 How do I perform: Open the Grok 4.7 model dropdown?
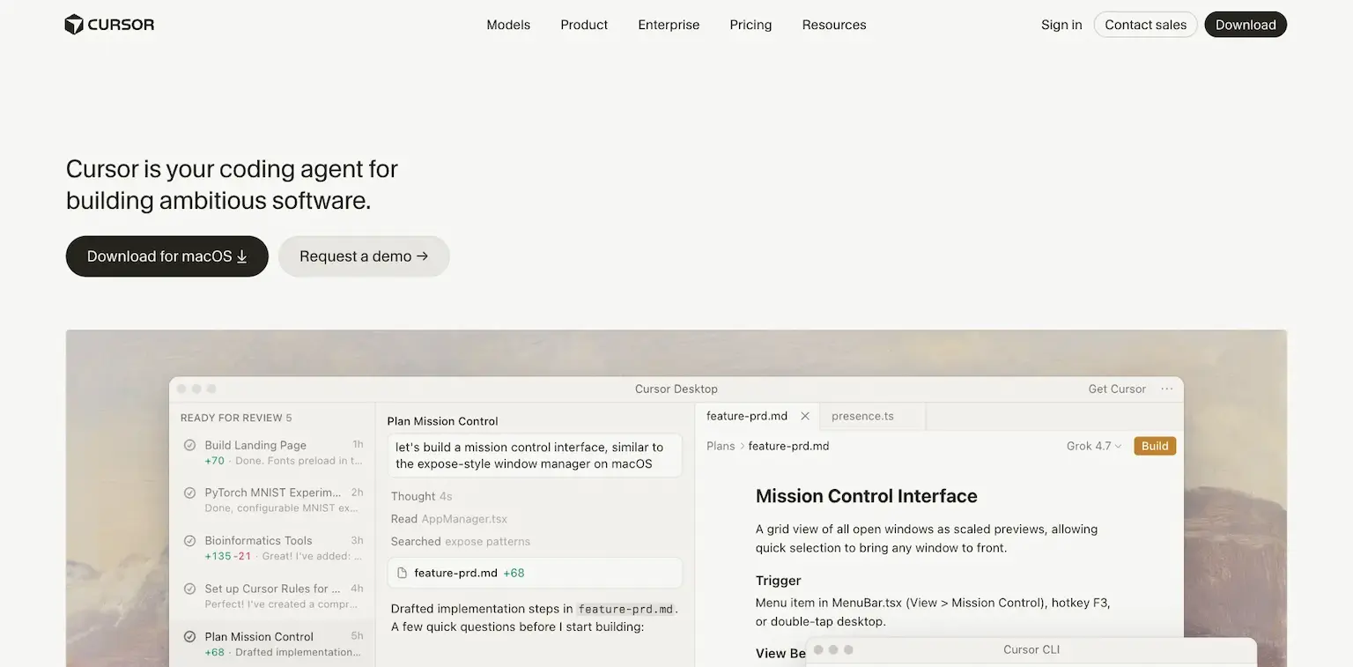[x=1094, y=446]
